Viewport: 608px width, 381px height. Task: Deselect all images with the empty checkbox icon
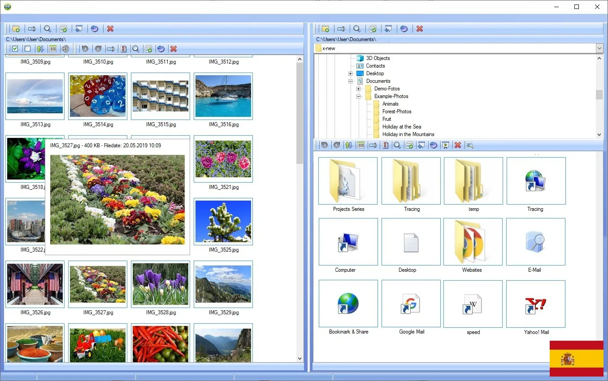pyautogui.click(x=27, y=48)
